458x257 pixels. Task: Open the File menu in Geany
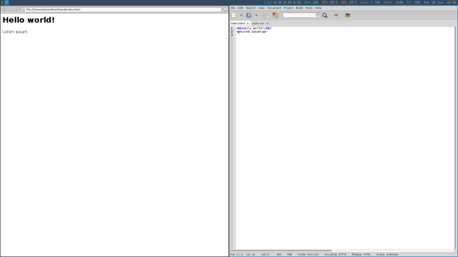coord(232,8)
